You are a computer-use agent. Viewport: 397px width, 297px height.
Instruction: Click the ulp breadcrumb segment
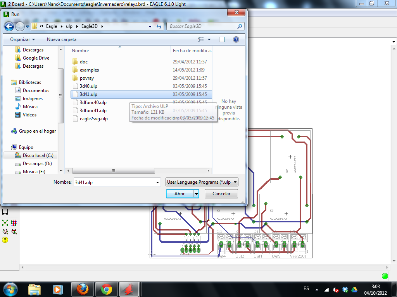tap(69, 26)
